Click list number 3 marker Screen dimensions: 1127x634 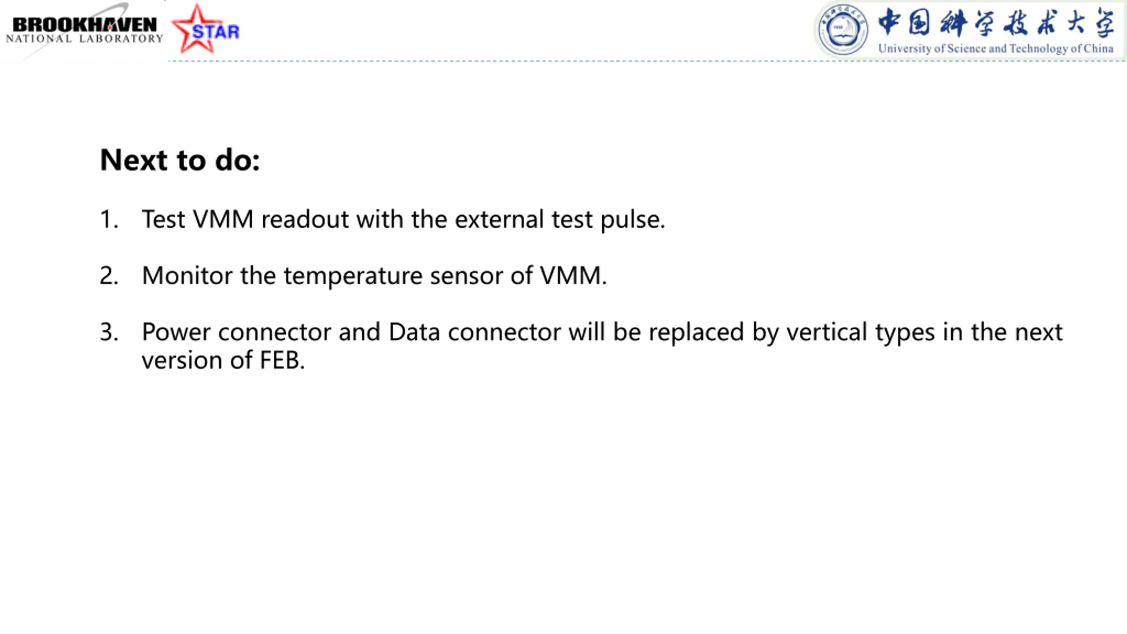[x=109, y=332]
